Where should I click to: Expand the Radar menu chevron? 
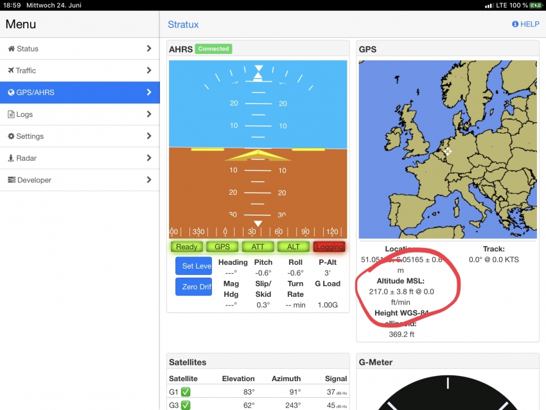click(149, 158)
